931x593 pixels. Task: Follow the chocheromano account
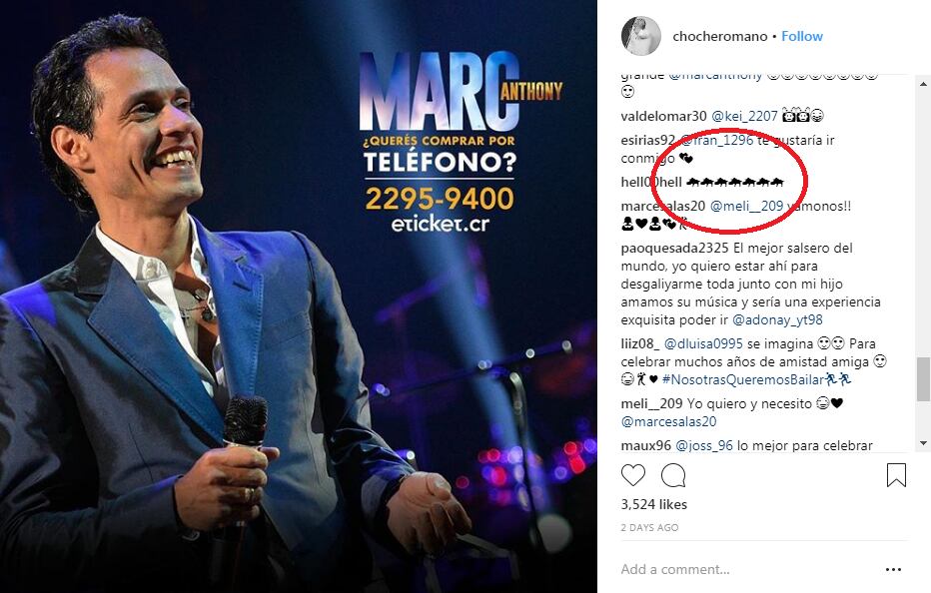(x=801, y=36)
